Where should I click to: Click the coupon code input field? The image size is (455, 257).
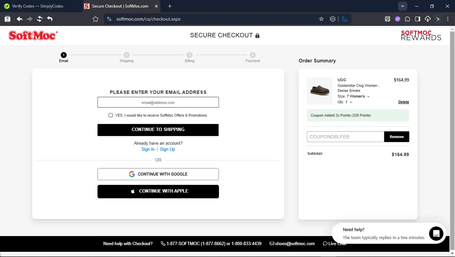(345, 137)
